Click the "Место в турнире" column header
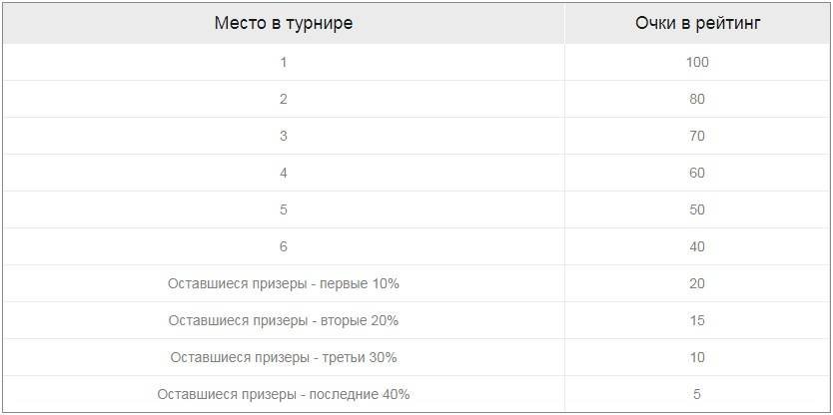The image size is (833, 415). pos(284,23)
